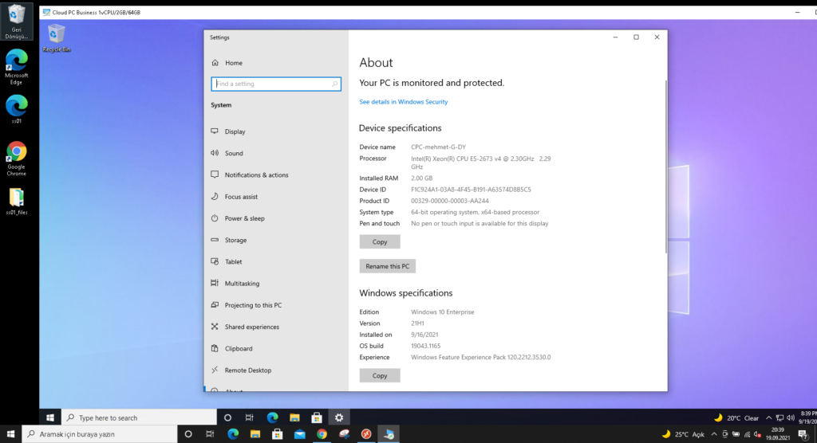The width and height of the screenshot is (817, 443).
Task: Open host Windows Start button
Action: (10, 434)
